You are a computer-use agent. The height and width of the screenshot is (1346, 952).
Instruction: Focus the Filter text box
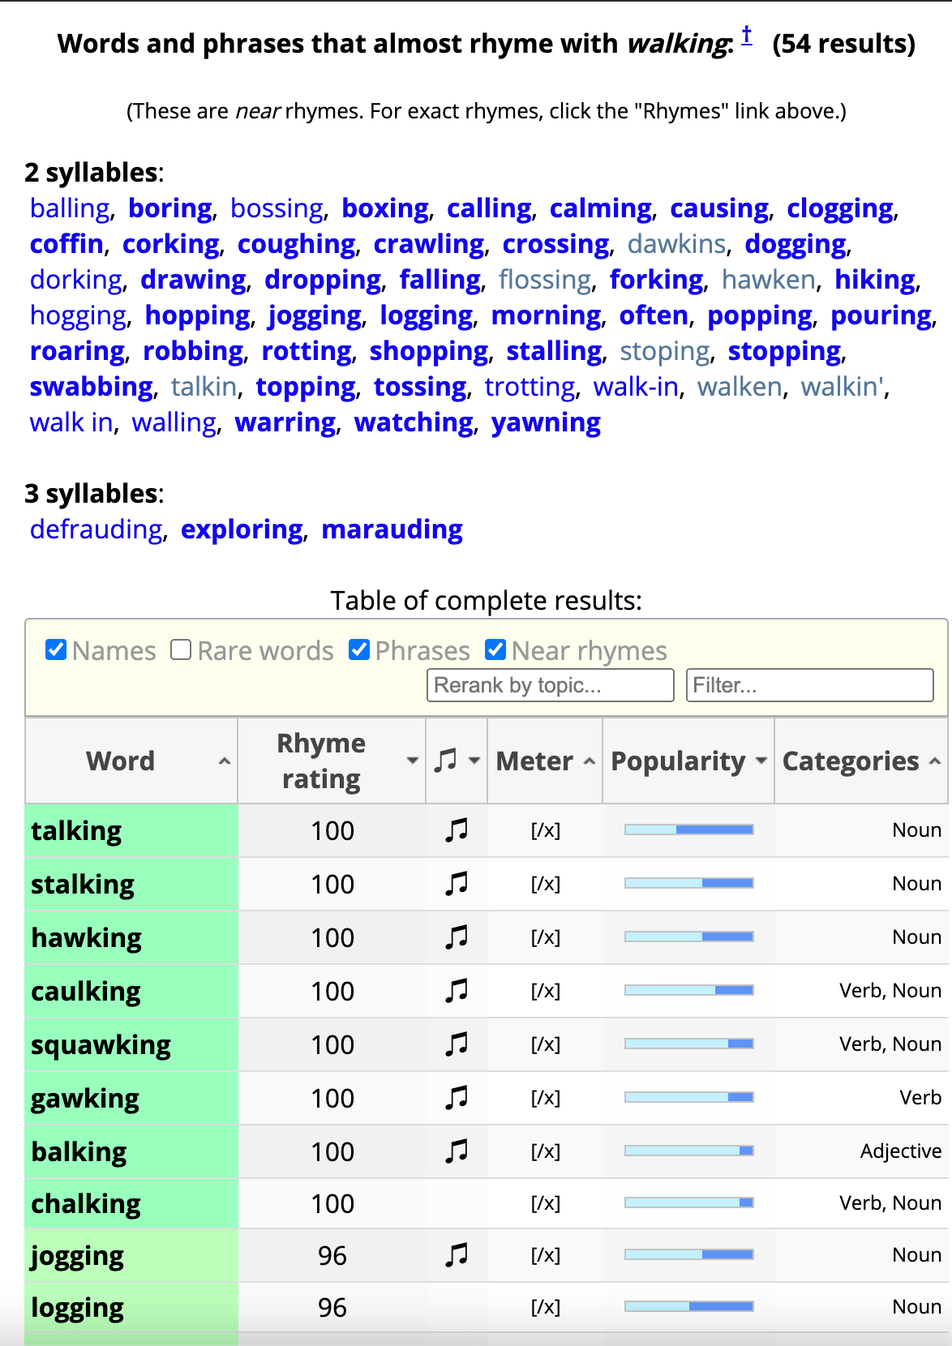point(810,685)
